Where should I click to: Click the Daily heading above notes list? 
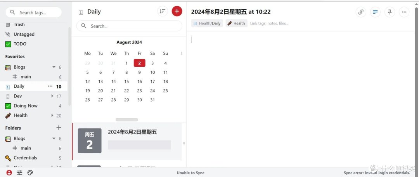point(94,12)
